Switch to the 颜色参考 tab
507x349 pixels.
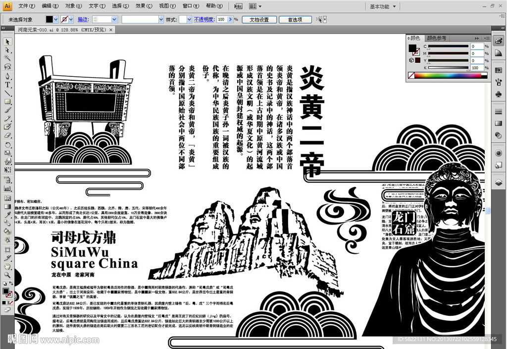[x=437, y=38]
